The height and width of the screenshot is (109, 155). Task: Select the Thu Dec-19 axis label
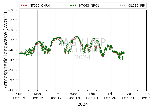click(92, 96)
